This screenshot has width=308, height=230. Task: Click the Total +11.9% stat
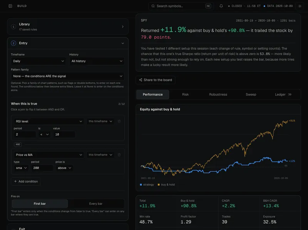tap(147, 203)
